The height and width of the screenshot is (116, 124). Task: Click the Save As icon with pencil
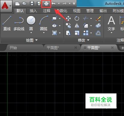click(39, 4)
